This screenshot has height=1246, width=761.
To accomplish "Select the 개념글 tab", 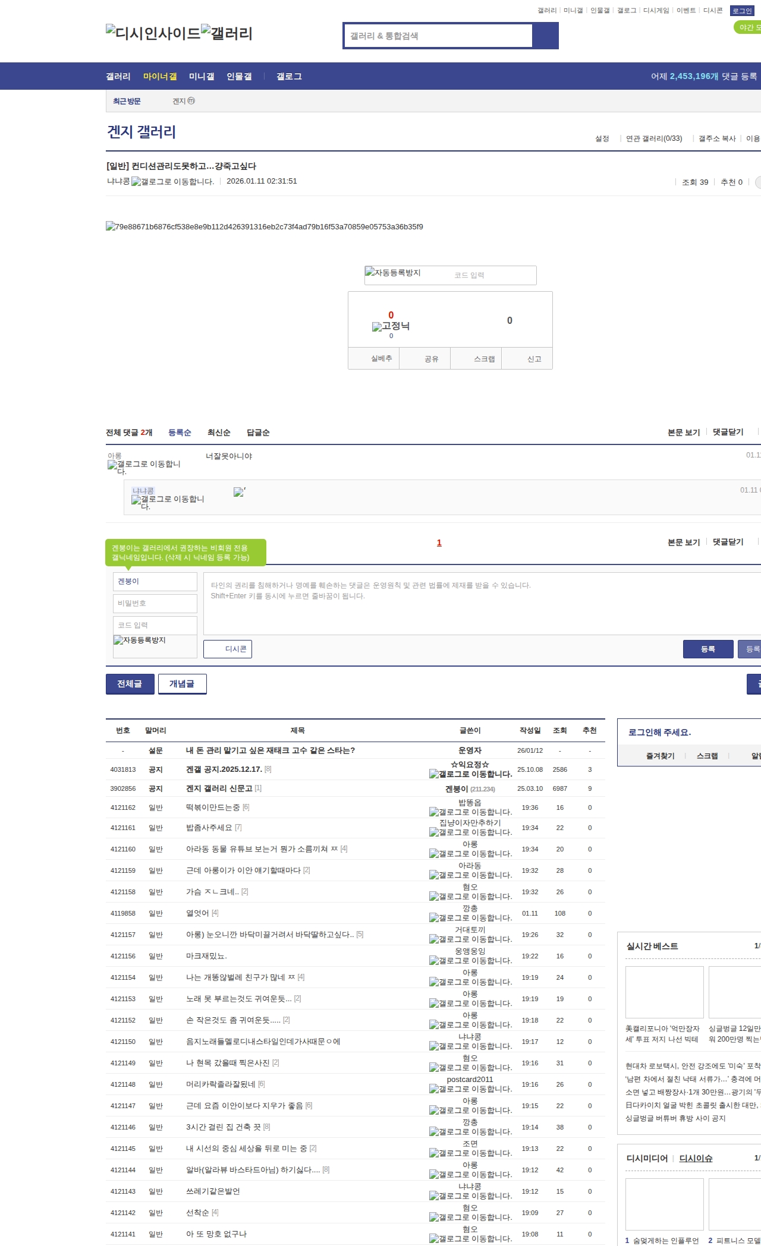I will tap(182, 684).
